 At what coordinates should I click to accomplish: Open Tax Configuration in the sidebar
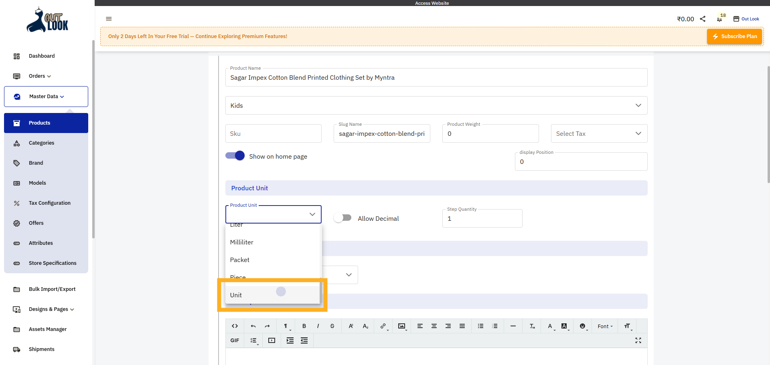49,203
